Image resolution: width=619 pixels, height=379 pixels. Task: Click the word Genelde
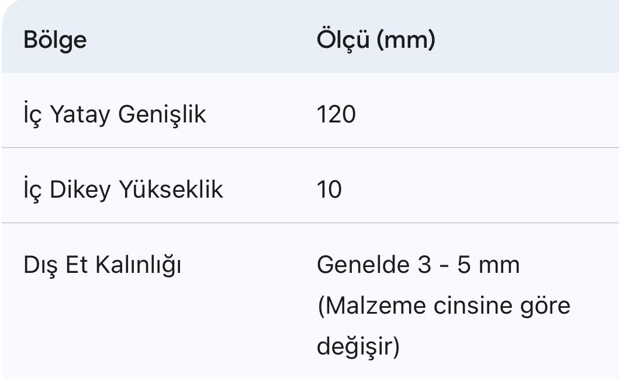(x=363, y=265)
